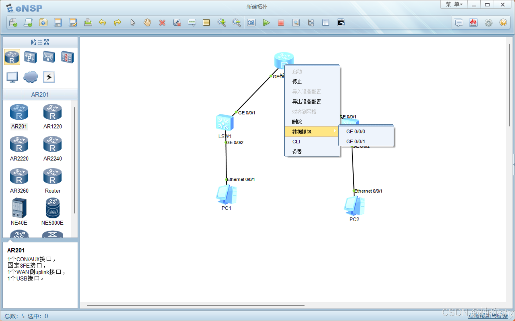The width and height of the screenshot is (515, 321).
Task: Open the settings gear icon
Action: coord(488,23)
